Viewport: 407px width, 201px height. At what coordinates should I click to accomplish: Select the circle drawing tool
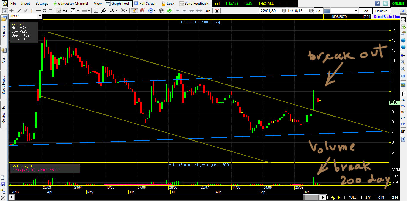tap(44, 10)
